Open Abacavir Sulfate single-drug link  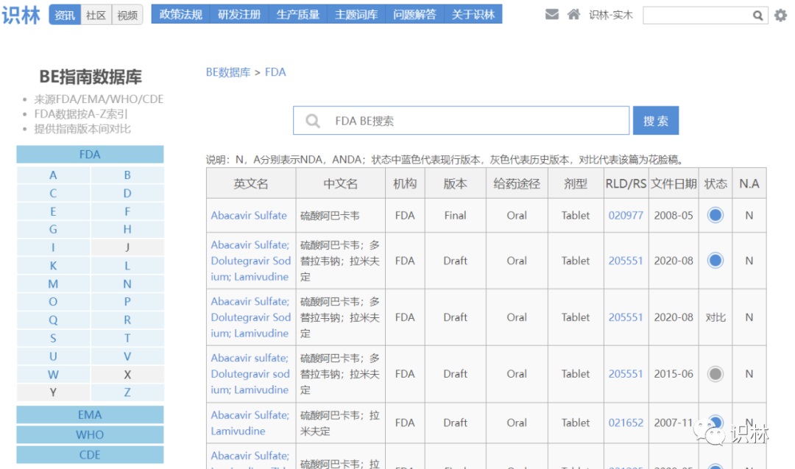pyautogui.click(x=249, y=216)
